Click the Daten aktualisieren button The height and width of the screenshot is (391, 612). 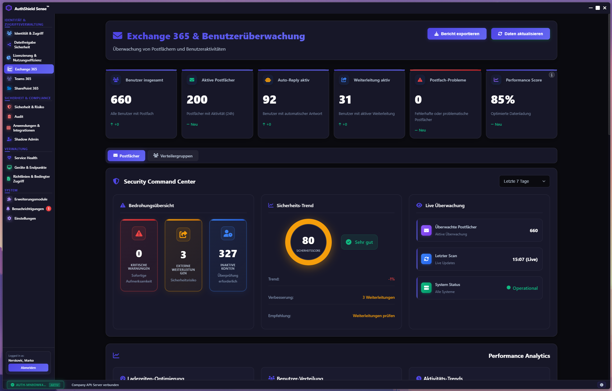[x=520, y=34]
